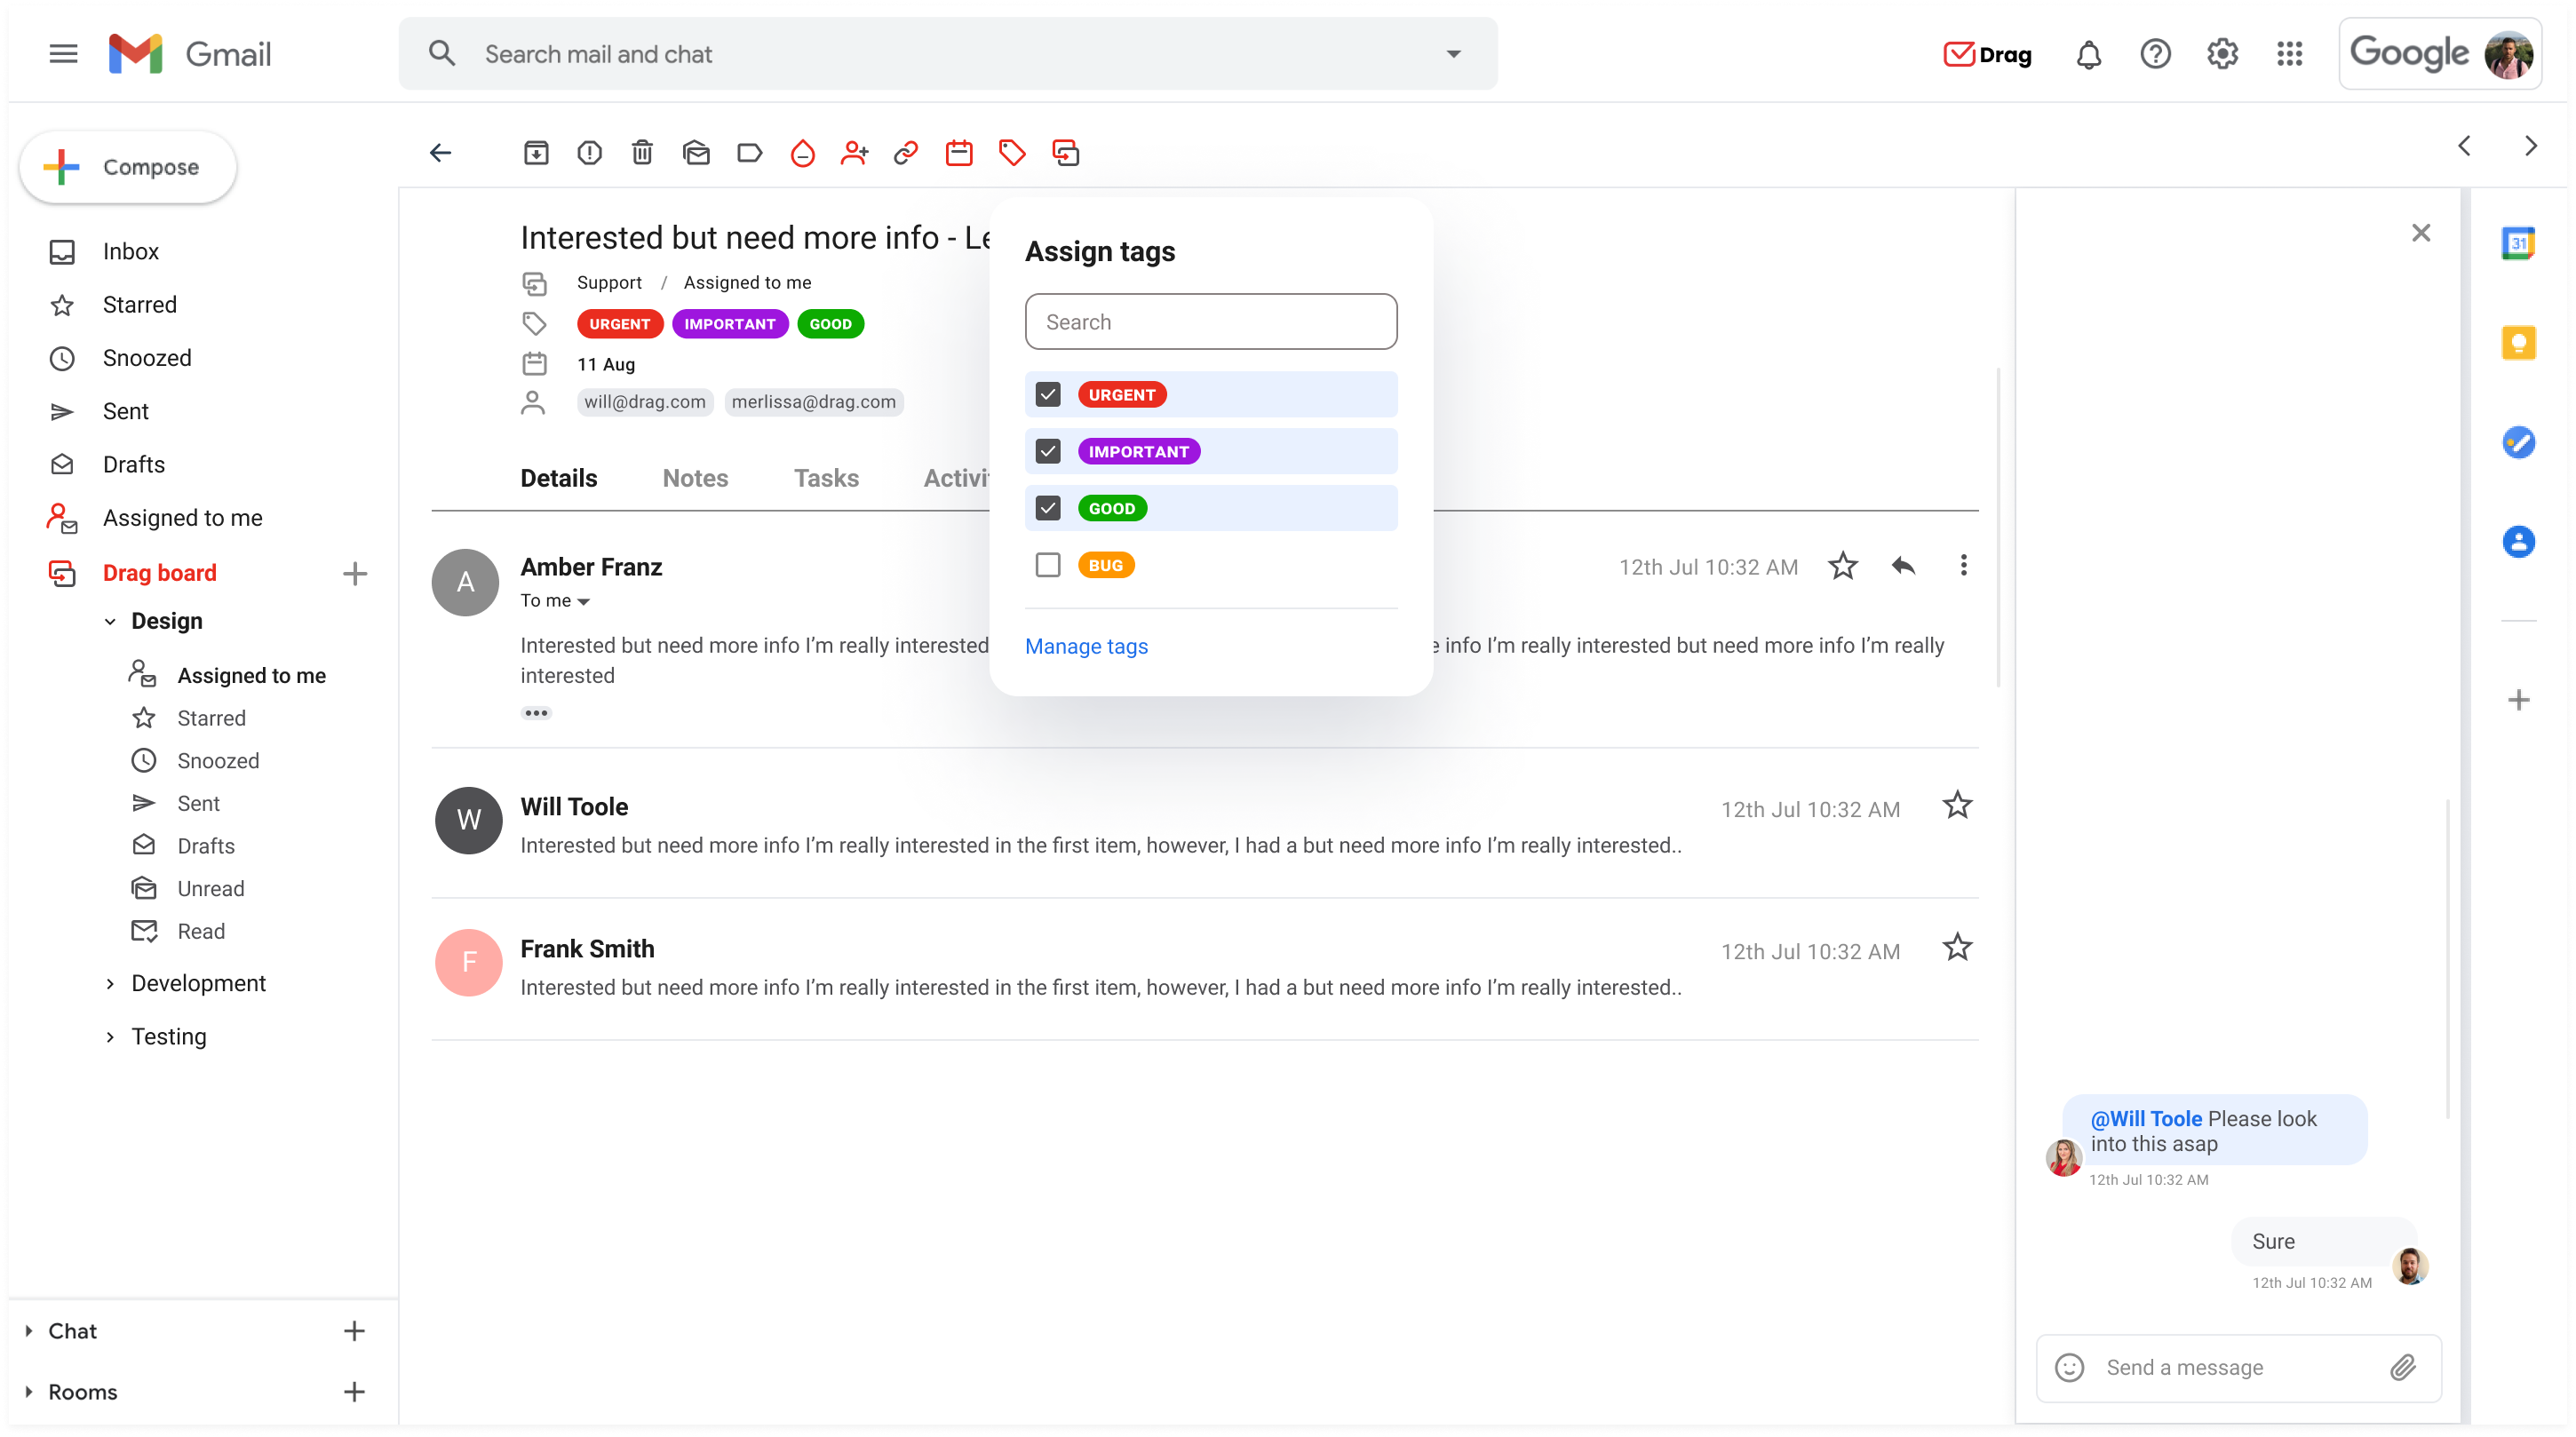
Task: Switch to the Tasks tab
Action: 826,478
